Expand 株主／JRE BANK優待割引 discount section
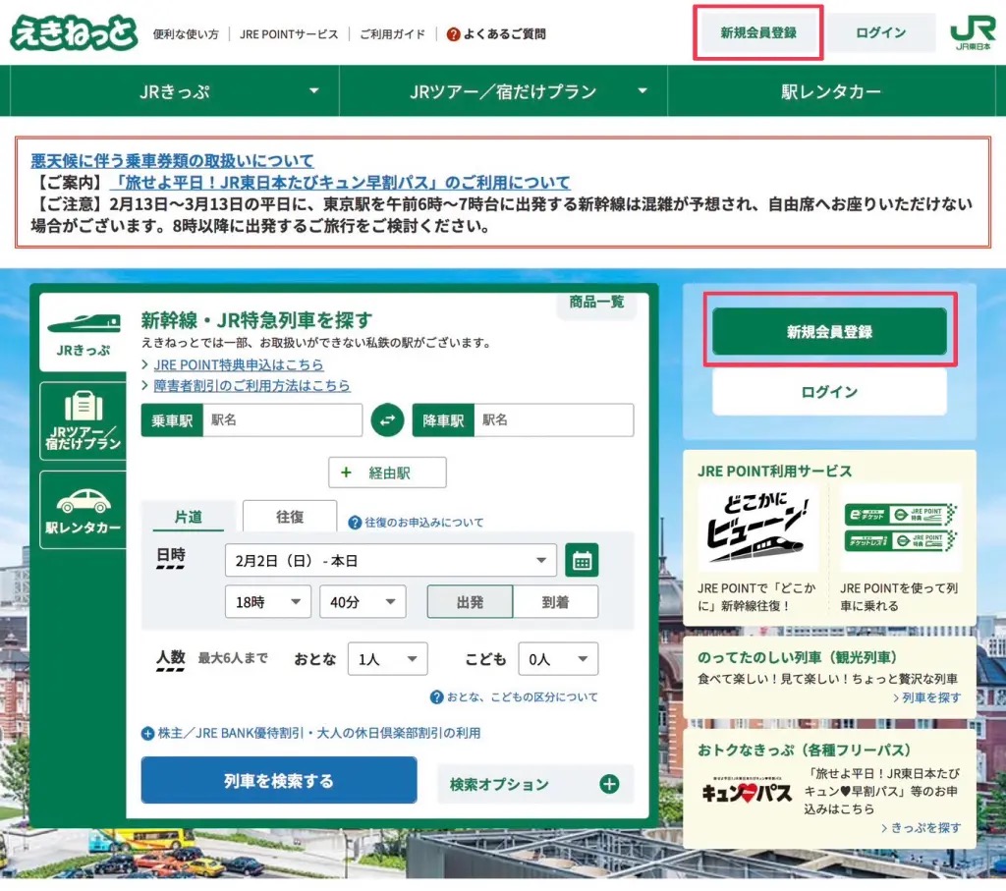 pyautogui.click(x=311, y=733)
